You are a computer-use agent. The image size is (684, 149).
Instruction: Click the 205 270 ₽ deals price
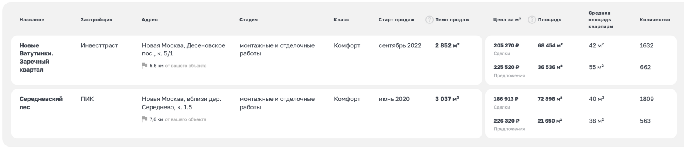tap(506, 45)
